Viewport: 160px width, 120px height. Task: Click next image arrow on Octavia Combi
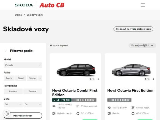pos(98,79)
